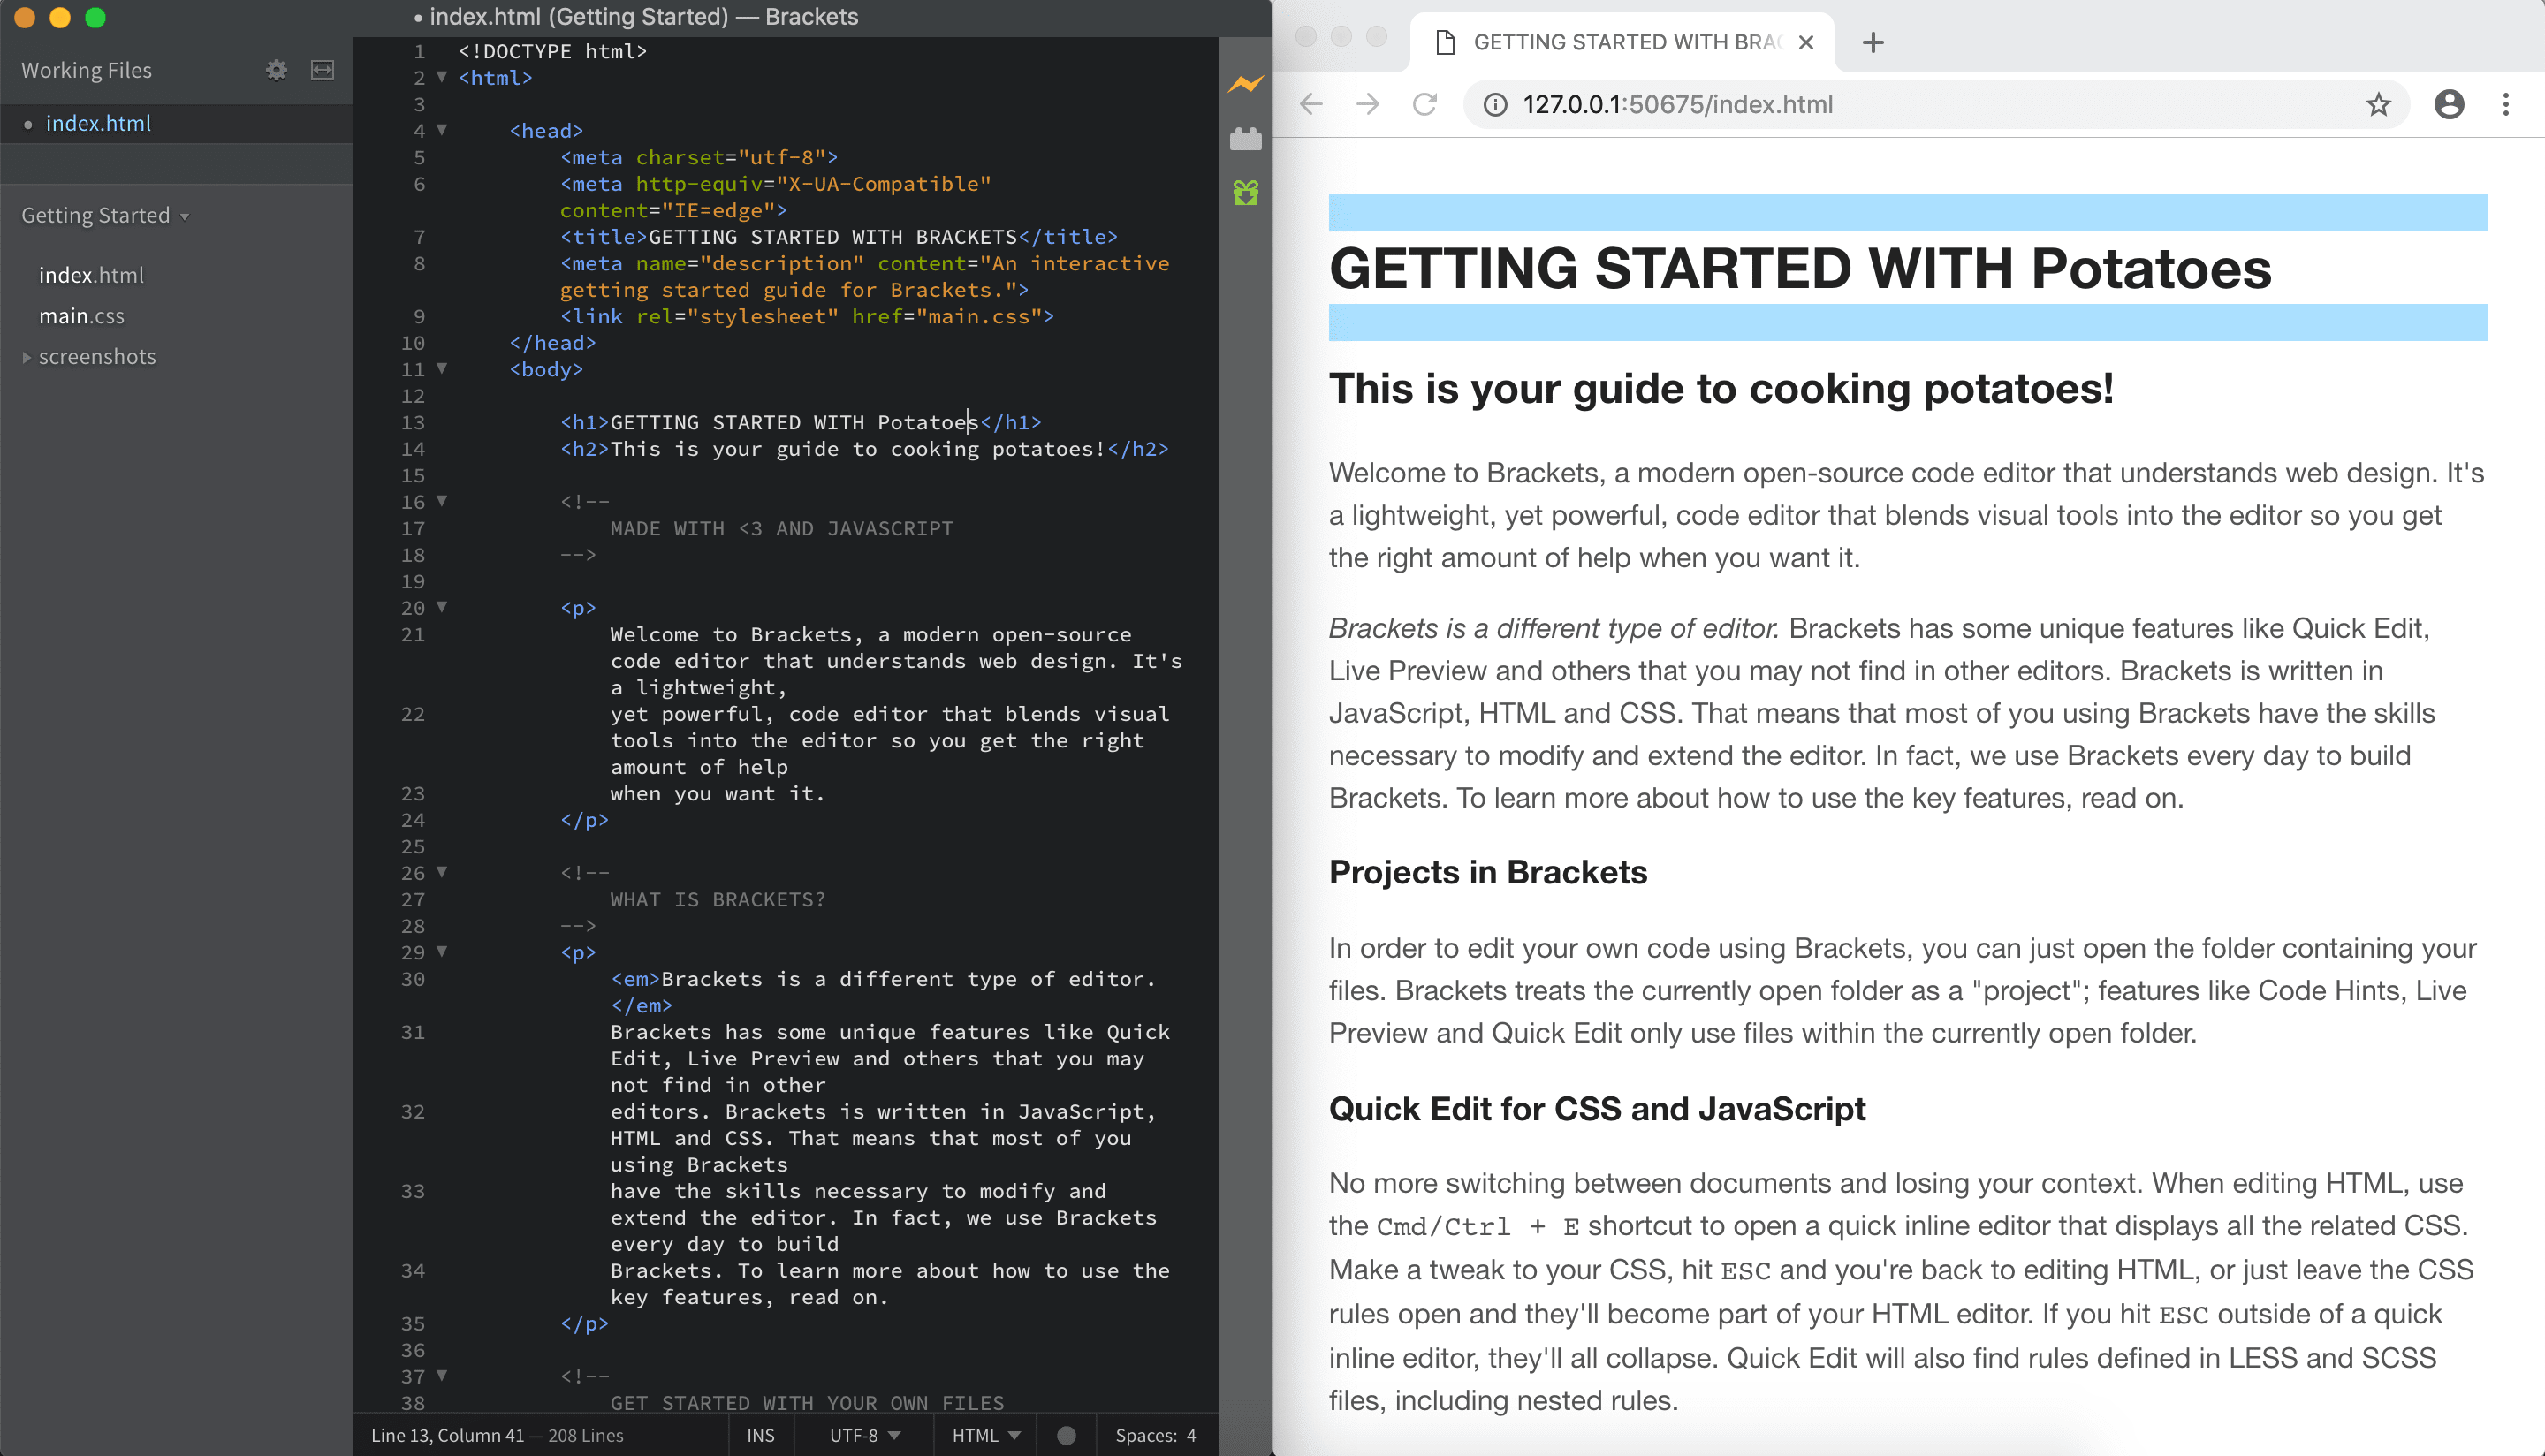The height and width of the screenshot is (1456, 2545).
Task: Open the Chrome three-dot menu
Action: tap(2506, 104)
